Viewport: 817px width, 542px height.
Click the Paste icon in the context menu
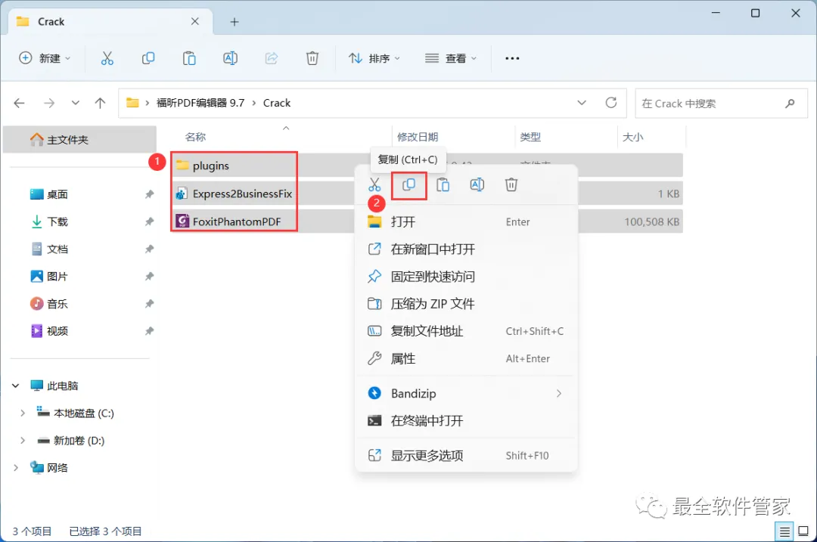443,185
